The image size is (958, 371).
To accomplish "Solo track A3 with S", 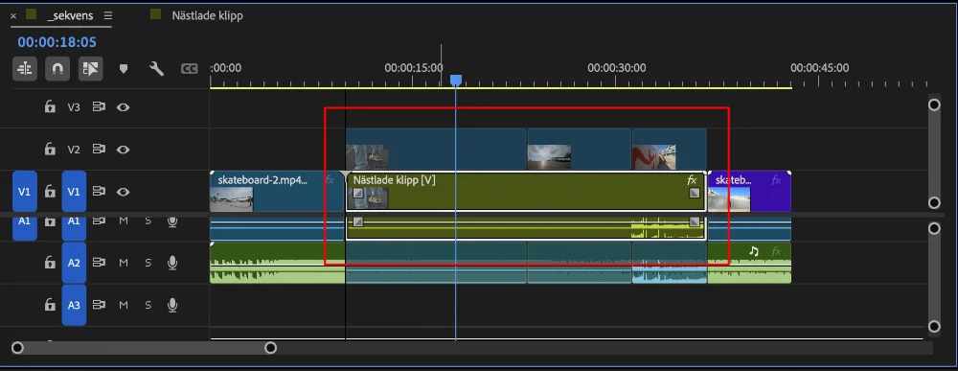I will (x=148, y=305).
